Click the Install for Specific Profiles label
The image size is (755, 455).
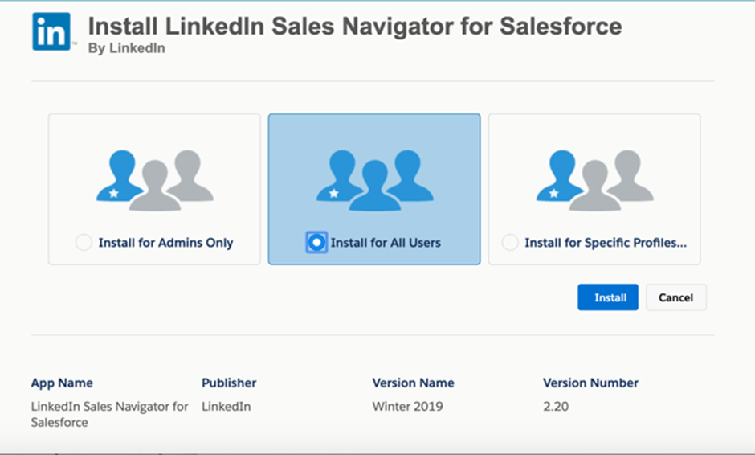[606, 243]
